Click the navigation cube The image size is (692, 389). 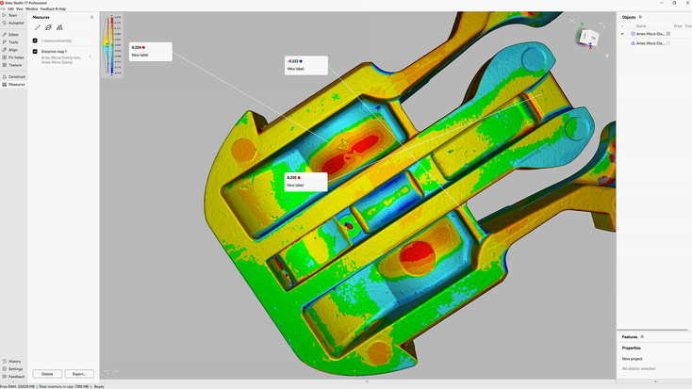pos(588,38)
